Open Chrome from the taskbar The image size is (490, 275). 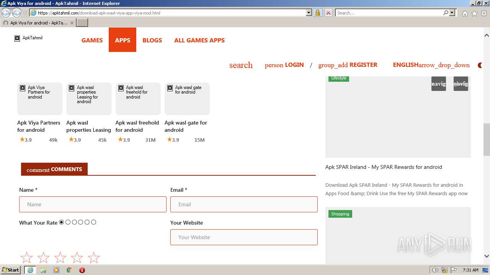(x=69, y=270)
